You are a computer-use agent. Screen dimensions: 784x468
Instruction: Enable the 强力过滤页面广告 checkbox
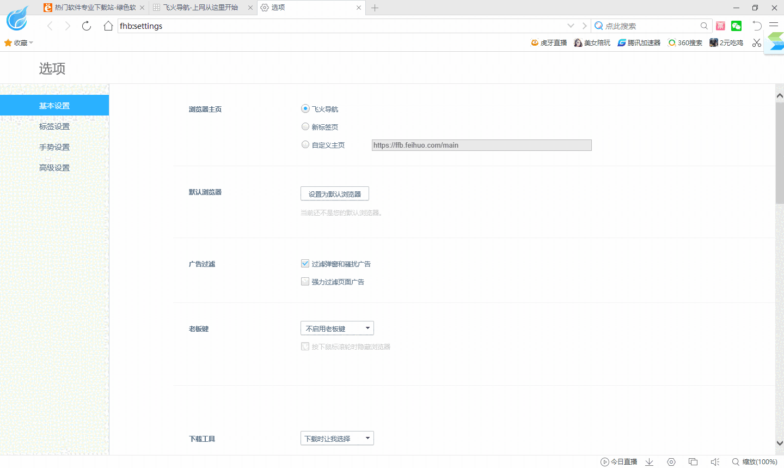coord(305,282)
